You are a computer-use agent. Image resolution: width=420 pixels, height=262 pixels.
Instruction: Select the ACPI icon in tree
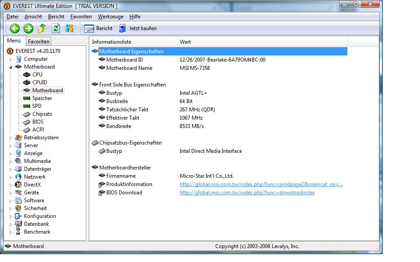pyautogui.click(x=27, y=130)
